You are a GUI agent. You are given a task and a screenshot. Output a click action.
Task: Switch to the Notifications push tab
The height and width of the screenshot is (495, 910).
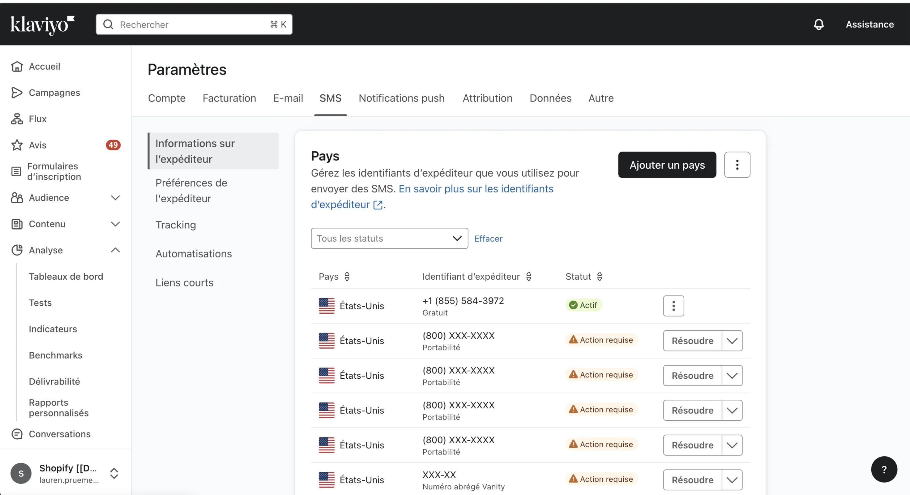401,98
